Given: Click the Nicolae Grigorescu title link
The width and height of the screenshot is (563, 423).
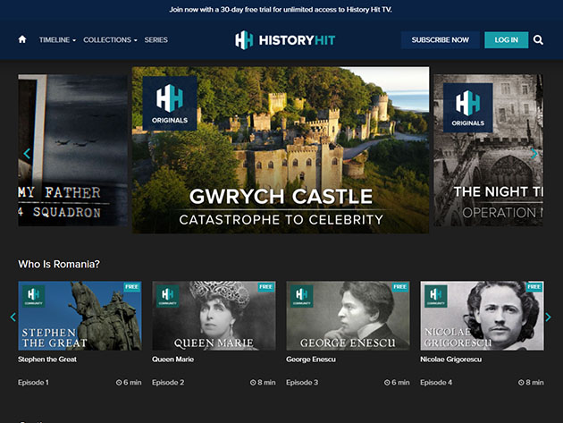Looking at the screenshot, I should pos(451,360).
